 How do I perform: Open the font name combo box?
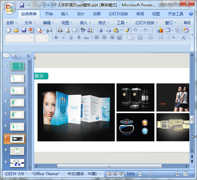(x=19, y=38)
